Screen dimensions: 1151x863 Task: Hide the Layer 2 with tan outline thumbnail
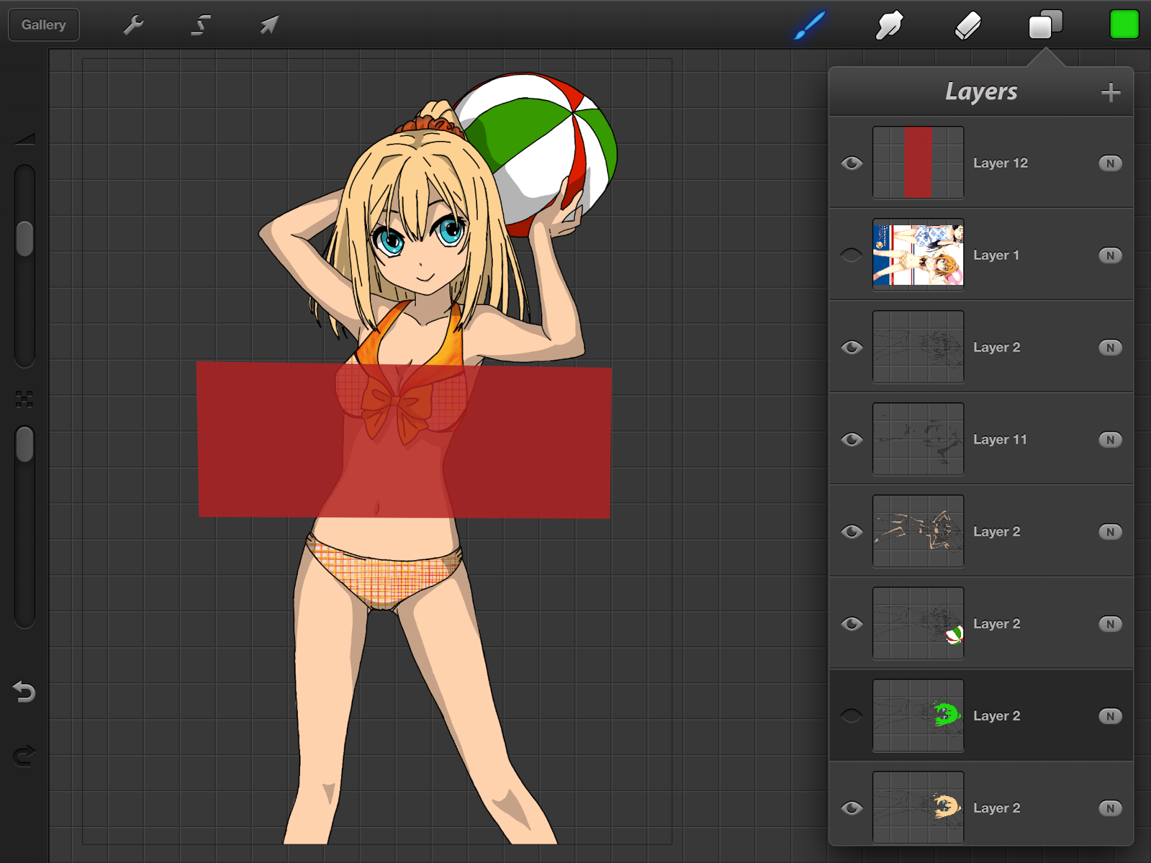coord(852,531)
